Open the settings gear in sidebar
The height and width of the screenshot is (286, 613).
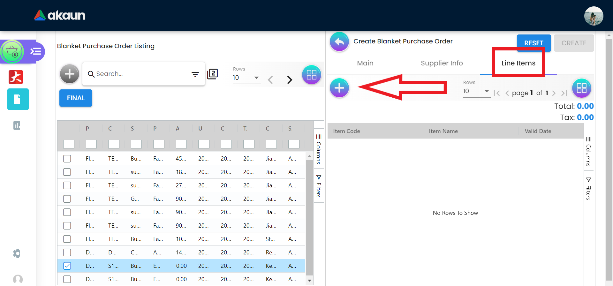[17, 253]
